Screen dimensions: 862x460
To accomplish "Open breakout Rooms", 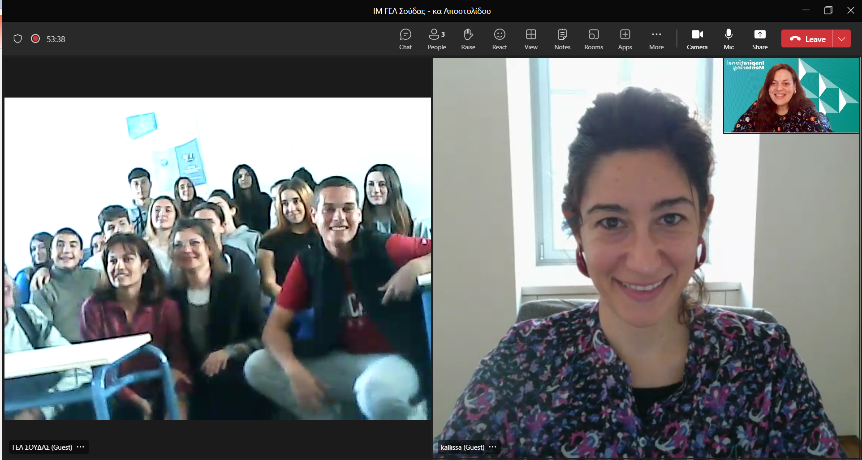I will (594, 39).
